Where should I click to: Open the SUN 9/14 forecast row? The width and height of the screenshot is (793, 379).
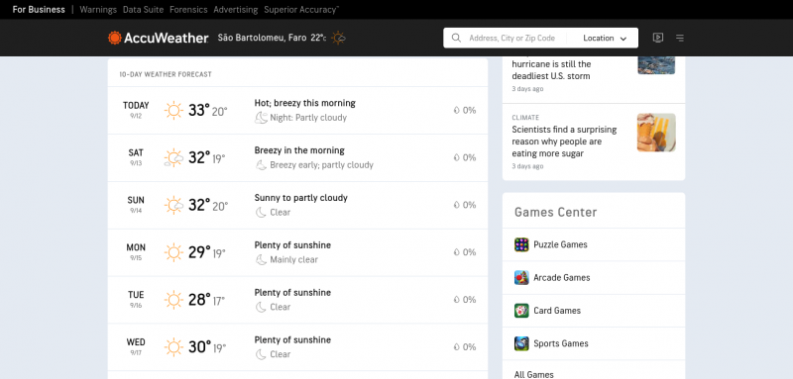(297, 205)
